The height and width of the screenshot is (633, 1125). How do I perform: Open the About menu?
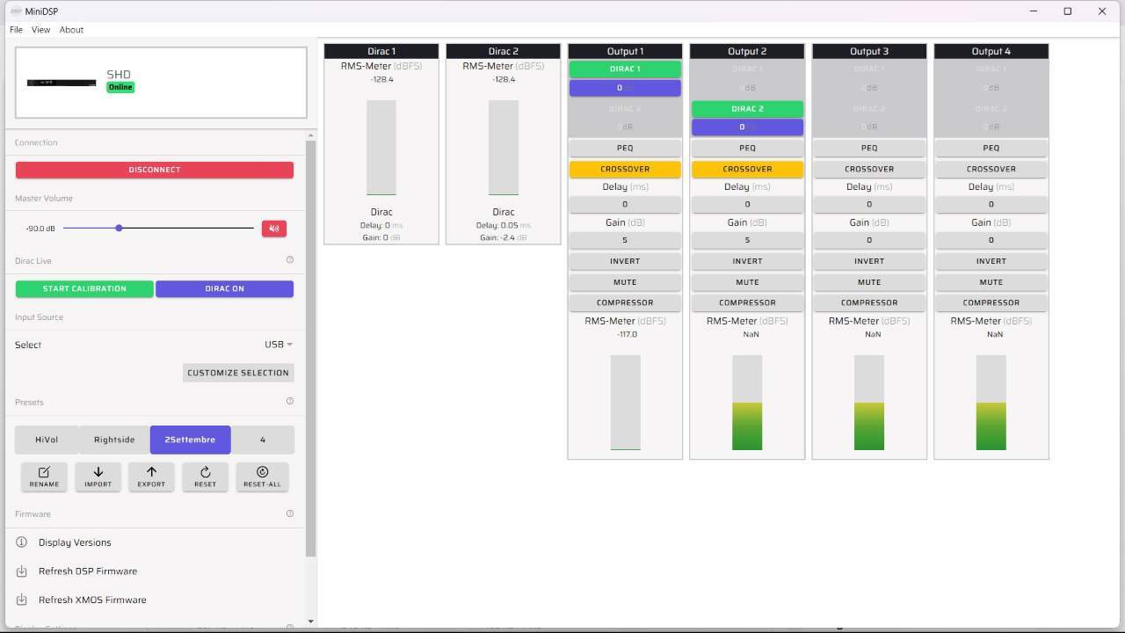click(71, 30)
